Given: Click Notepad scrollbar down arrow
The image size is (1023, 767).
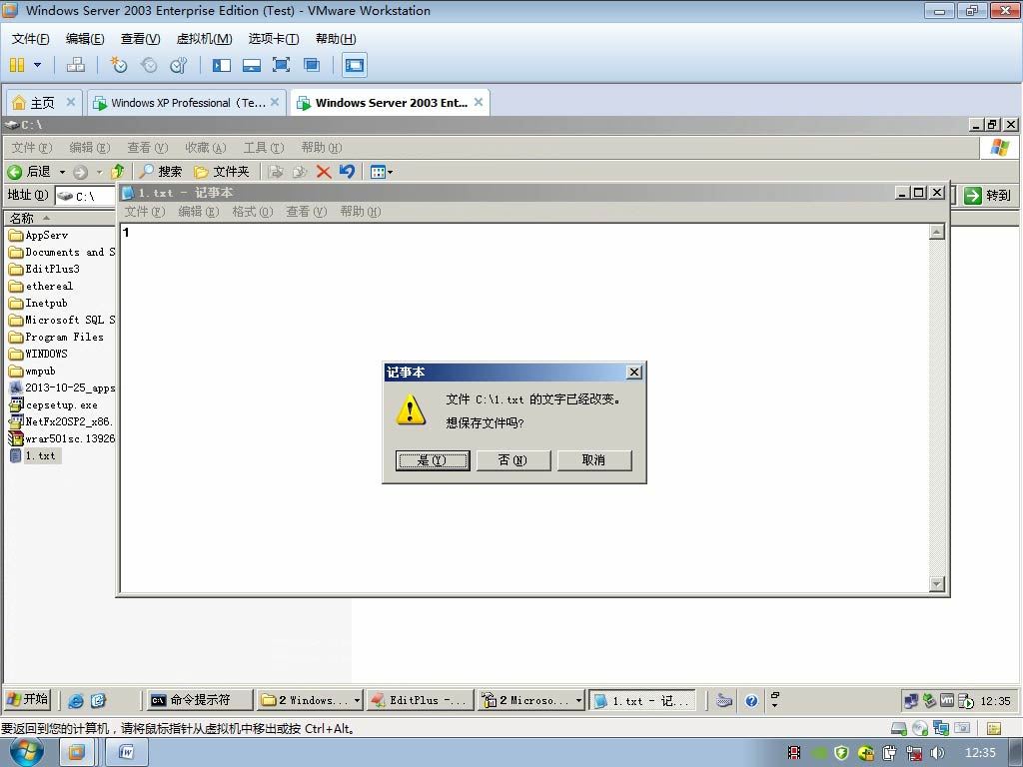Looking at the screenshot, I should 937,584.
